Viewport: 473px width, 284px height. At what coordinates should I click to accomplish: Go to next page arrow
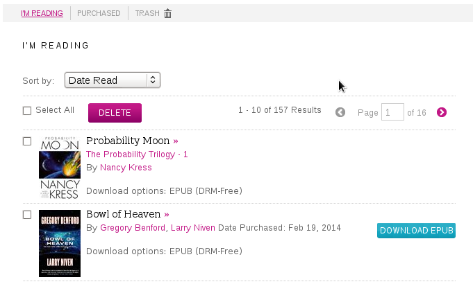[x=442, y=112]
